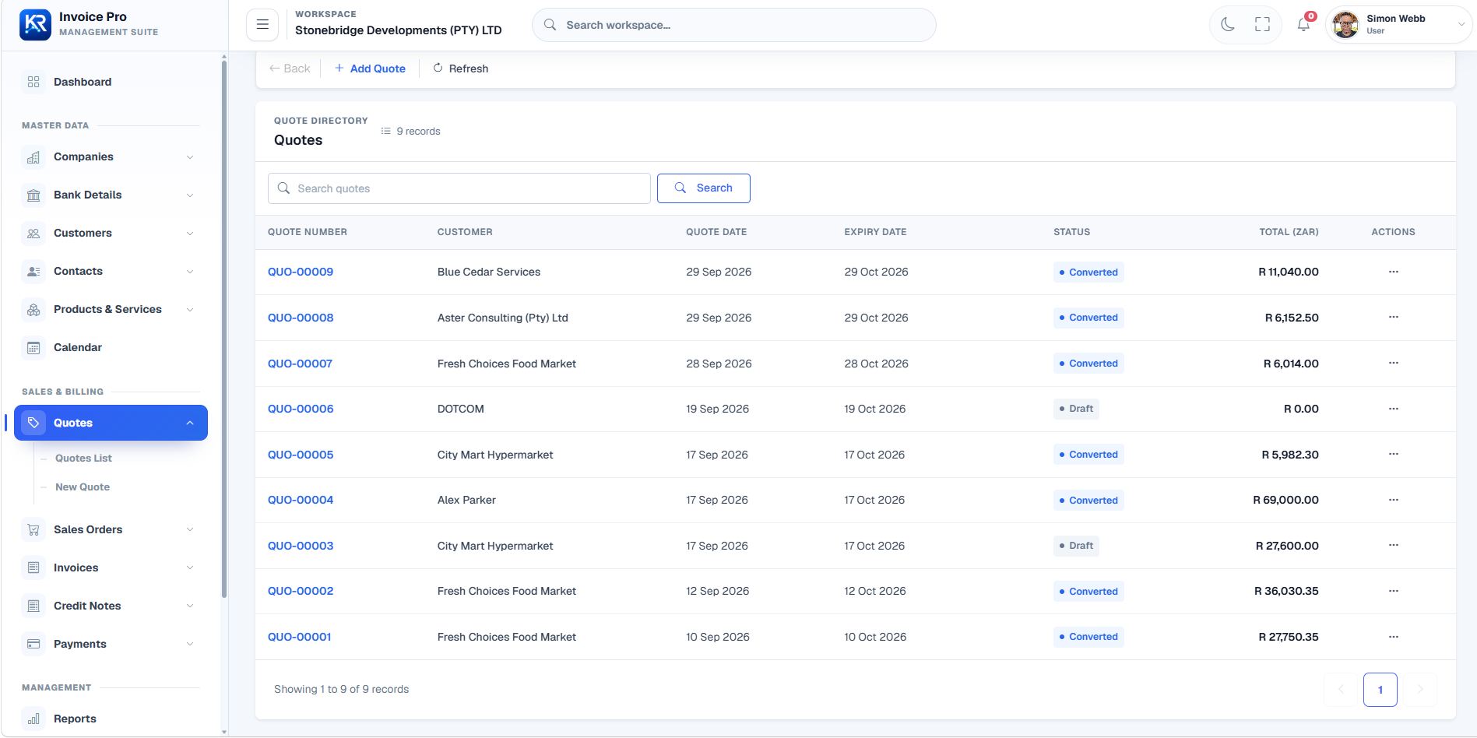Expand the Invoices menu chevron

point(190,568)
